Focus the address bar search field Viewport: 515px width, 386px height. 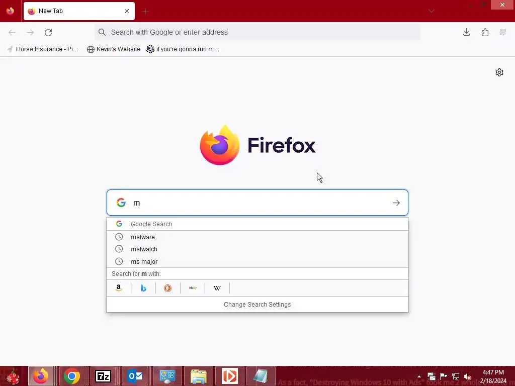point(257,32)
